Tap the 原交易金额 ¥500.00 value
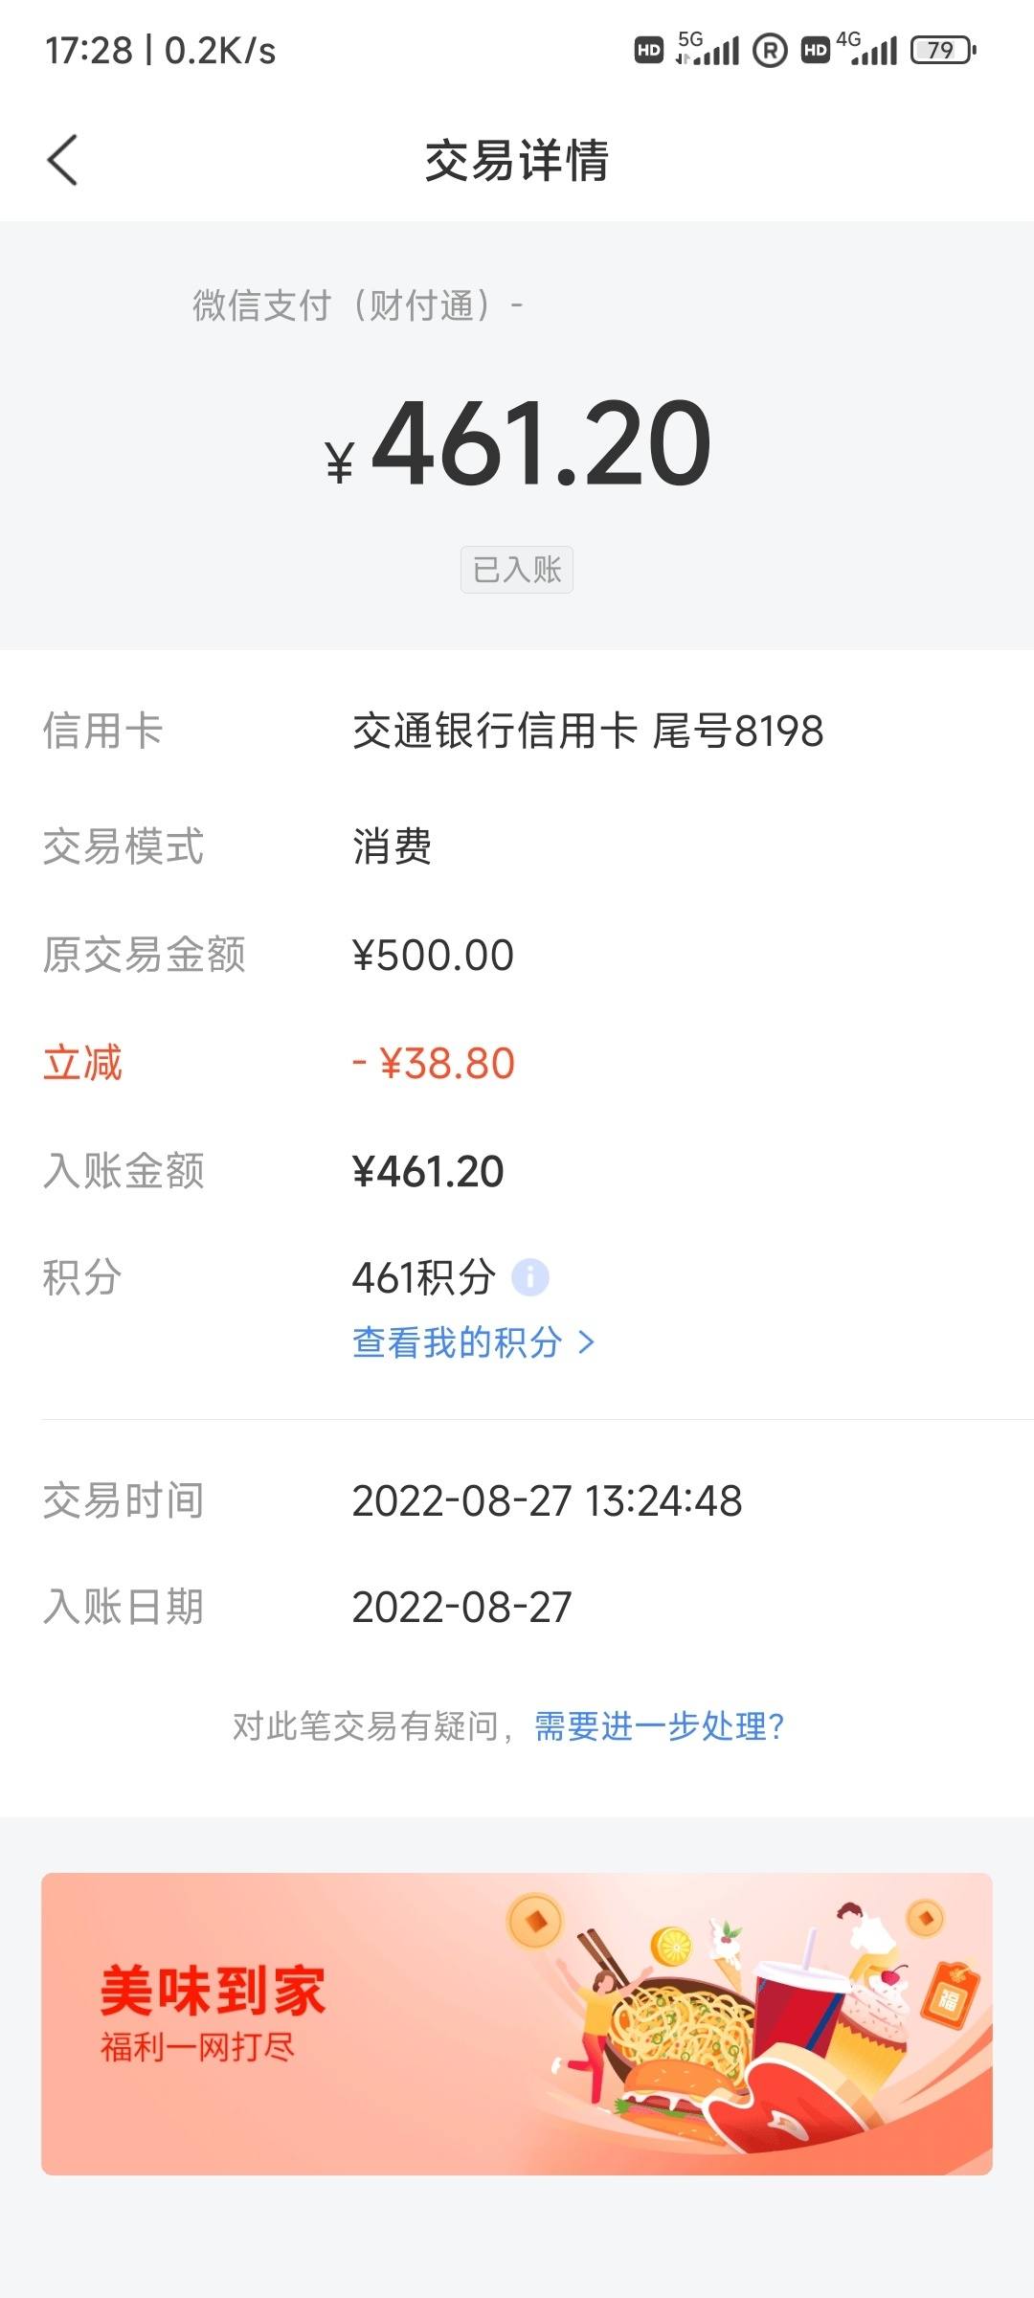Image resolution: width=1034 pixels, height=2298 pixels. [x=433, y=955]
